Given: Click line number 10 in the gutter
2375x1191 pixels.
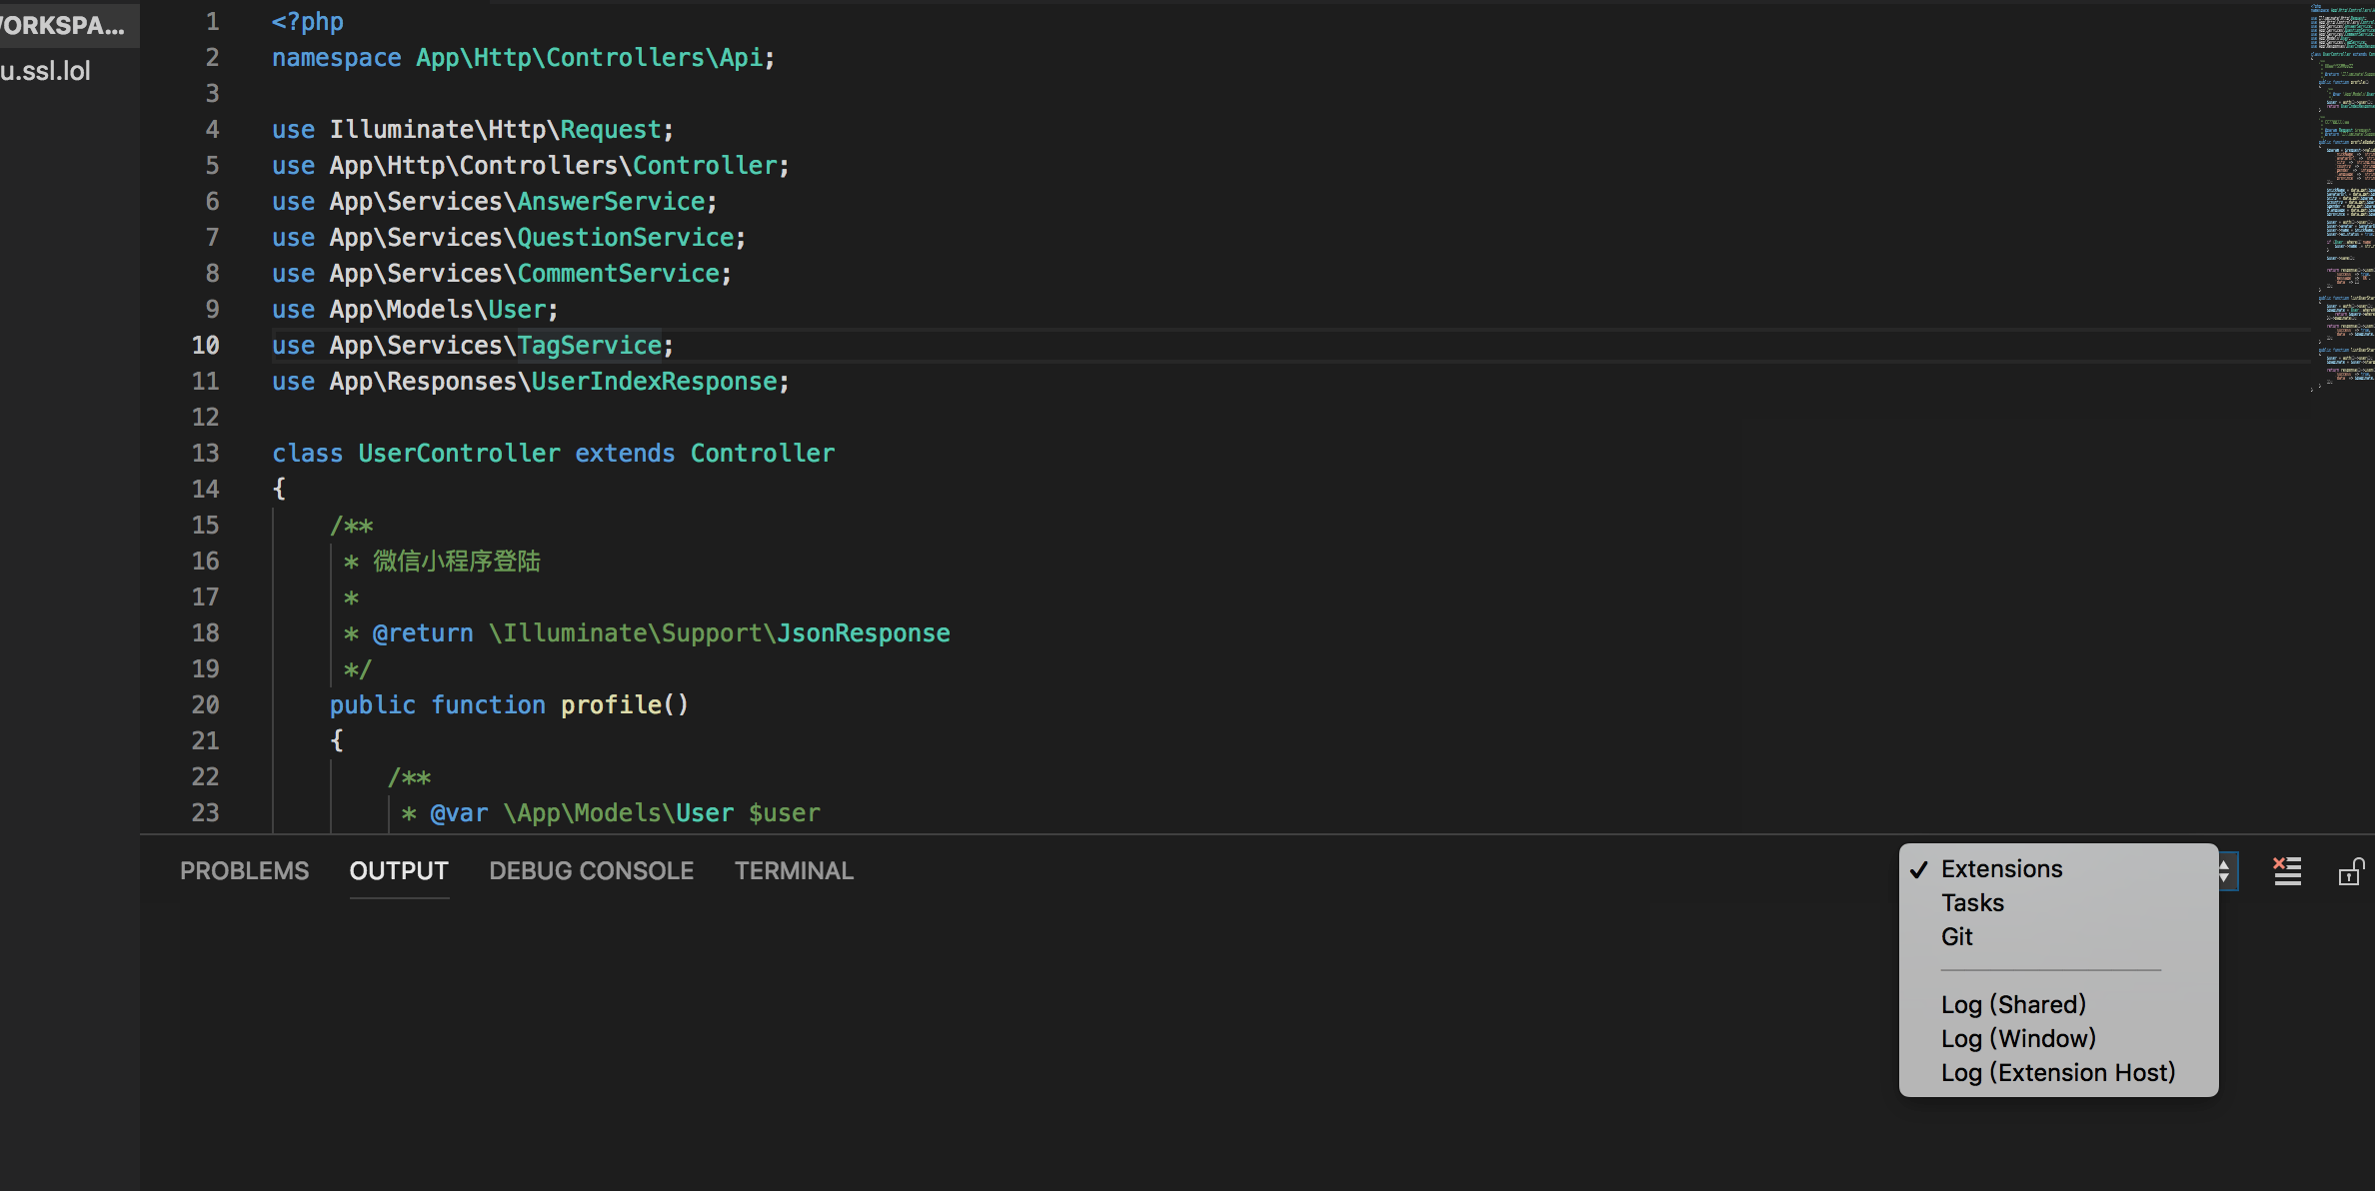Looking at the screenshot, I should 205,345.
